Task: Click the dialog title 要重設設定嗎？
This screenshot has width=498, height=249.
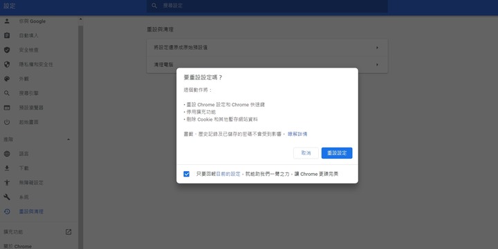Action: pyautogui.click(x=203, y=78)
